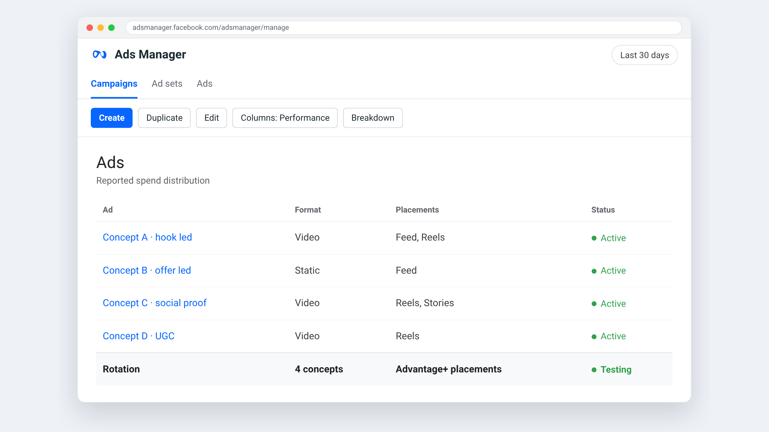Click the Duplicate button
769x432 pixels.
tap(164, 118)
